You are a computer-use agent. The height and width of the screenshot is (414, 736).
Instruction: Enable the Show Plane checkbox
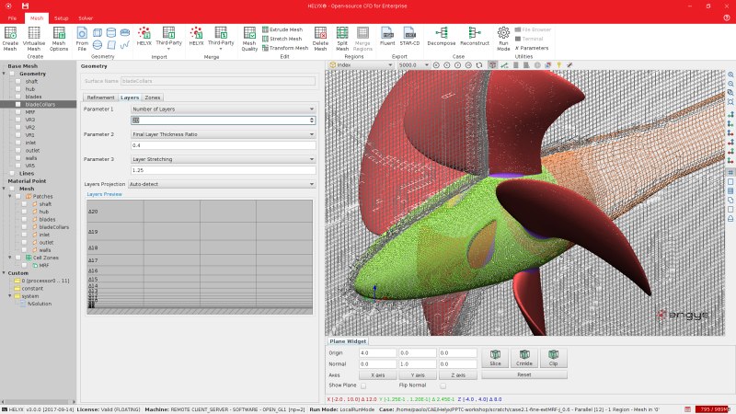tap(362, 386)
